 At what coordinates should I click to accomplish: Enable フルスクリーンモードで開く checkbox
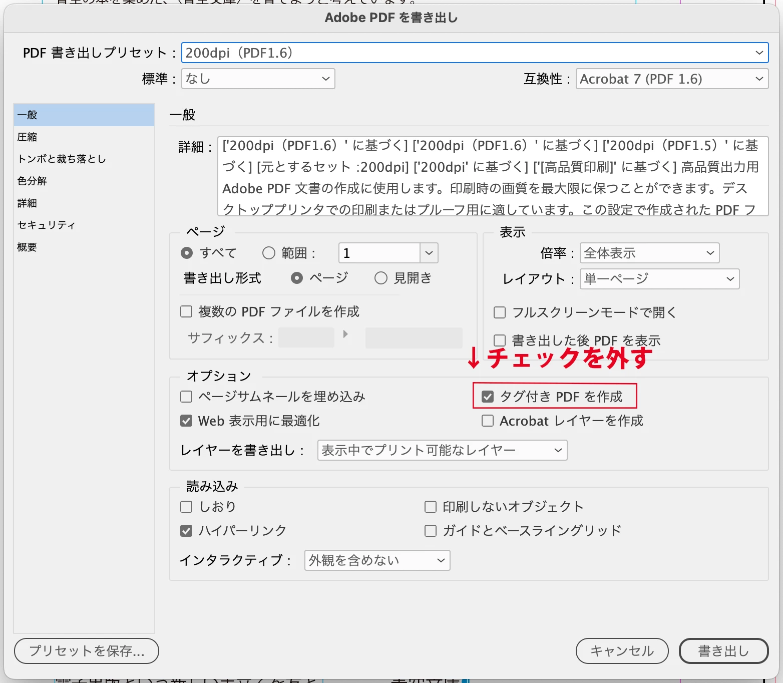(x=500, y=312)
